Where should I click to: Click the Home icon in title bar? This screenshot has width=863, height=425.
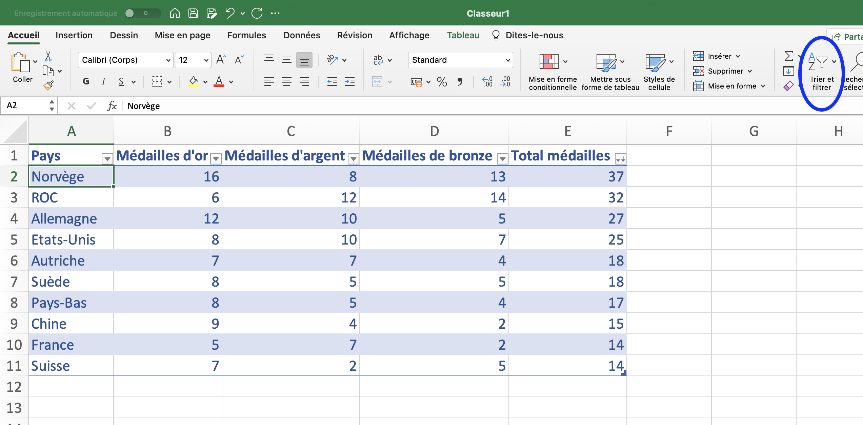175,13
